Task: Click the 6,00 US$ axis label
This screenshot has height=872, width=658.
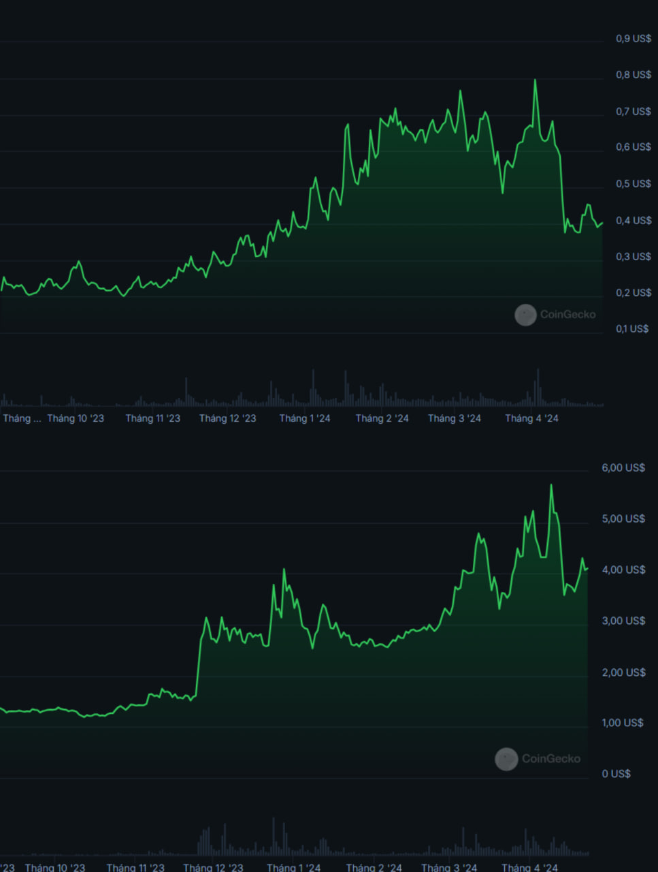Action: click(623, 468)
